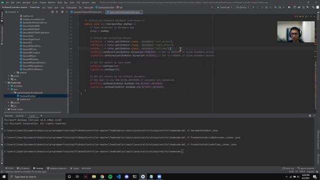Open File Explorer from the taskbar
The height and width of the screenshot is (180, 320).
[94, 176]
